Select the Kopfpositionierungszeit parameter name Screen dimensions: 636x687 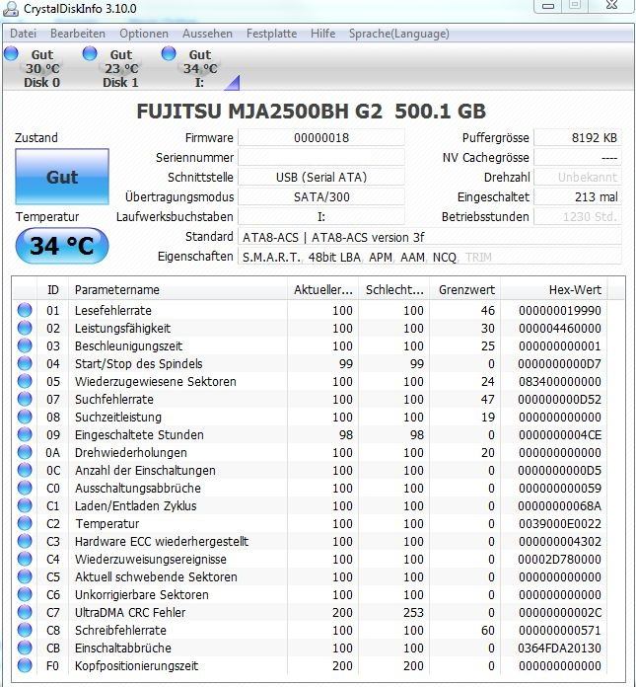(x=136, y=666)
